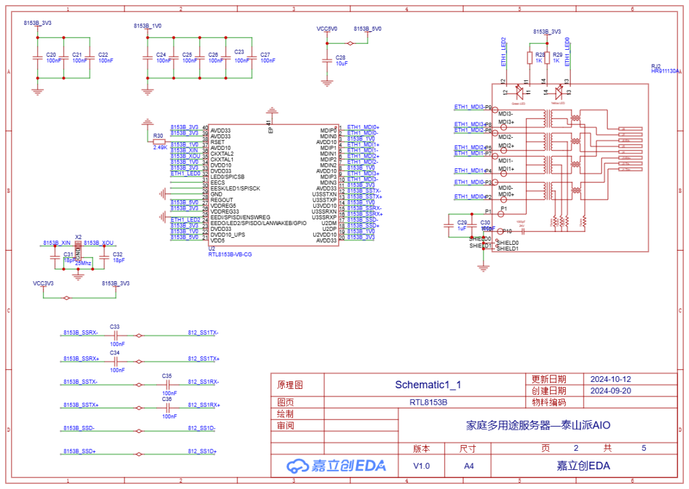
Task: Click the U3SSTXN pin name on U2
Action: pos(324,194)
